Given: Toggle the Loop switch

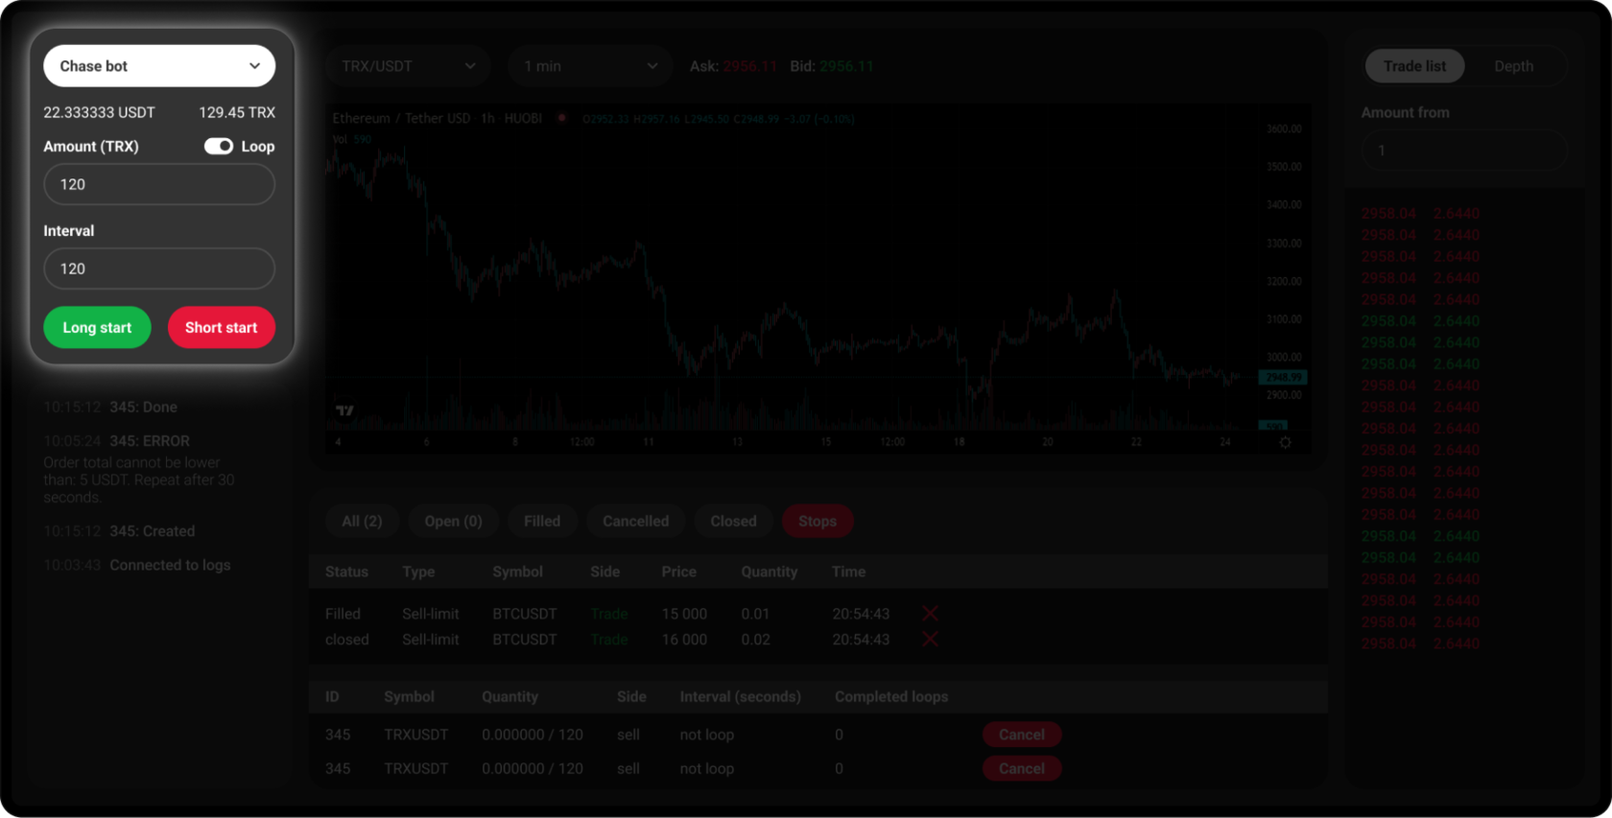Looking at the screenshot, I should tap(219, 147).
